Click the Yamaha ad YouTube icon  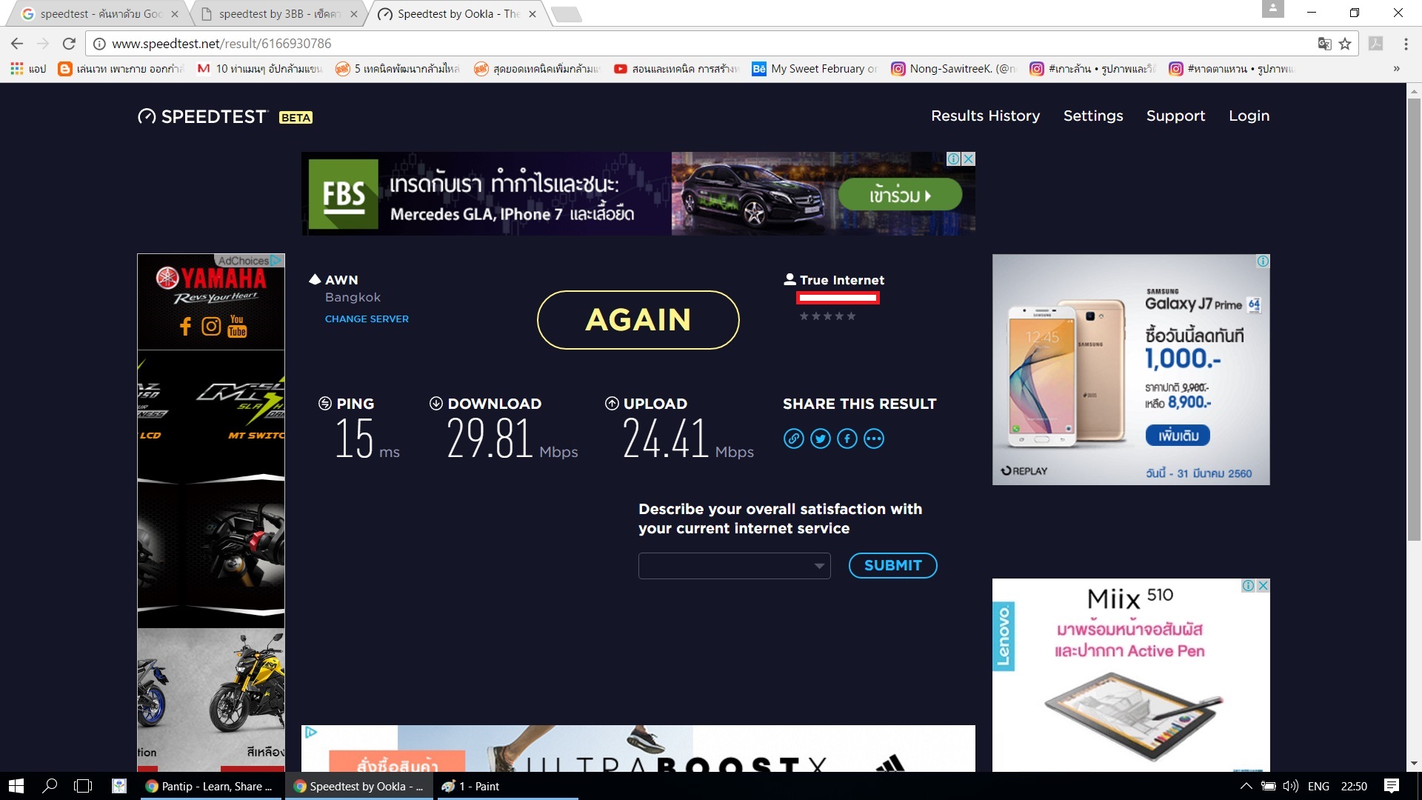tap(237, 326)
